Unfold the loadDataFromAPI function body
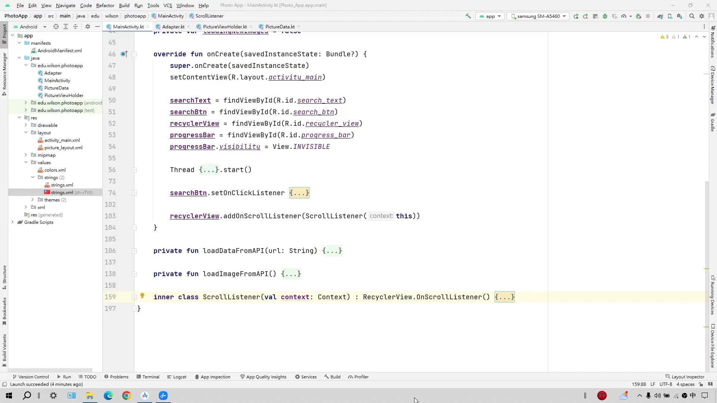The width and height of the screenshot is (717, 403). [x=134, y=251]
